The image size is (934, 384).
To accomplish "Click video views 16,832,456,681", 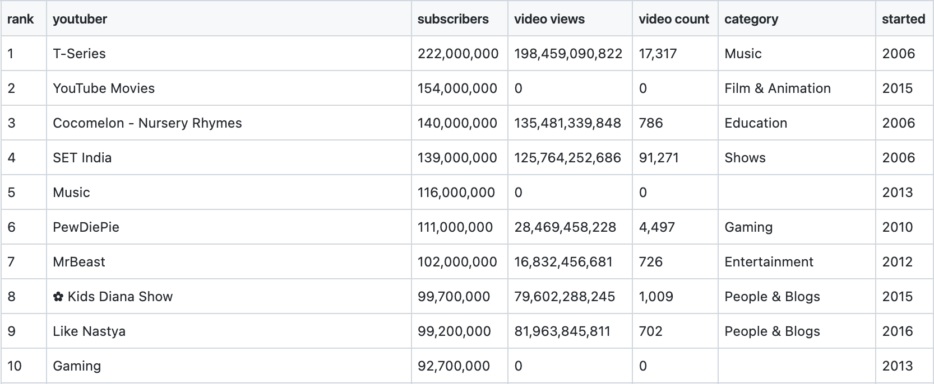I will 563,262.
